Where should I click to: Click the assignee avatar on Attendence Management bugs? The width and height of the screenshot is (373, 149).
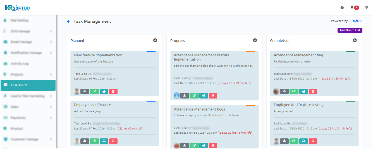pyautogui.click(x=177, y=145)
